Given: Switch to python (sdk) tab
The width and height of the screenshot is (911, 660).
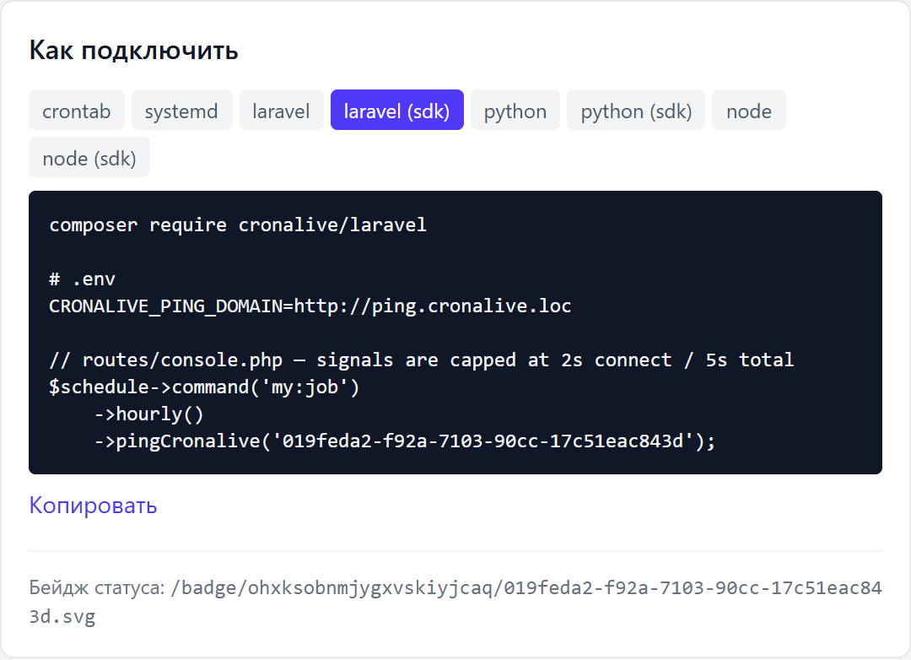Looking at the screenshot, I should click(636, 110).
